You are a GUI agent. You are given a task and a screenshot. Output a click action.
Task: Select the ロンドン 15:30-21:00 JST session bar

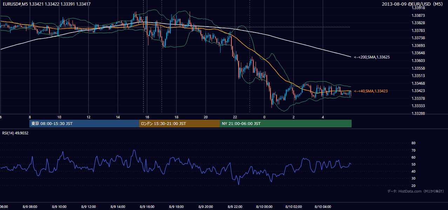coord(179,124)
